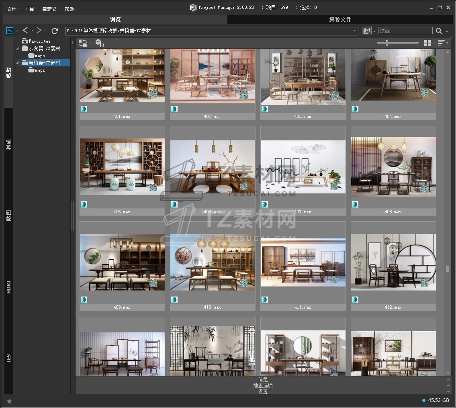Click the favorites star in status bar
The height and width of the screenshot is (408, 456).
point(9,401)
